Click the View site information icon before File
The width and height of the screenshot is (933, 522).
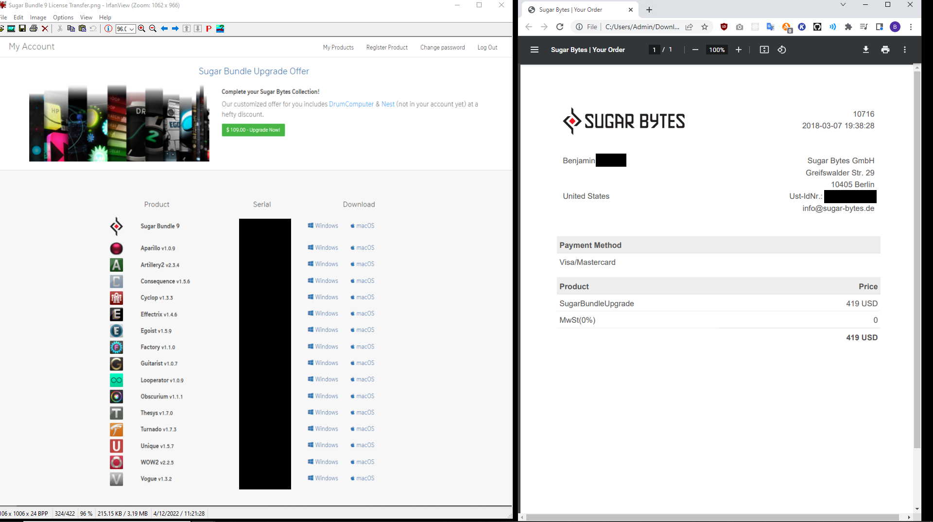click(x=579, y=27)
